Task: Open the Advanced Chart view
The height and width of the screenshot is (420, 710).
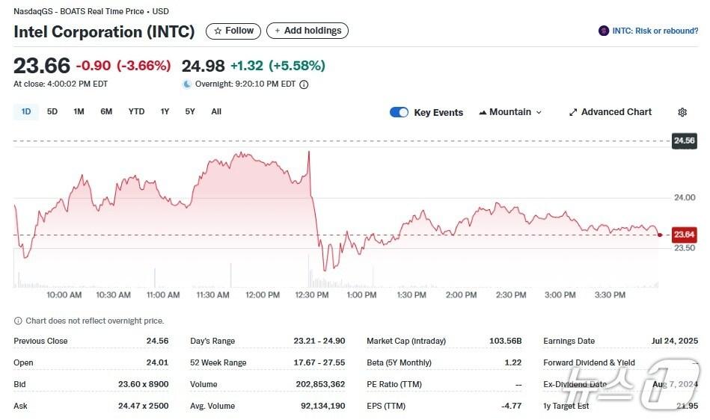Action: point(616,112)
